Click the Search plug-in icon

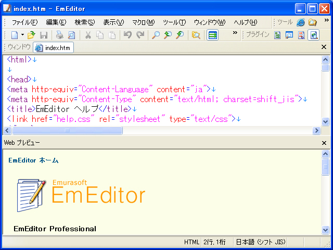289,35
